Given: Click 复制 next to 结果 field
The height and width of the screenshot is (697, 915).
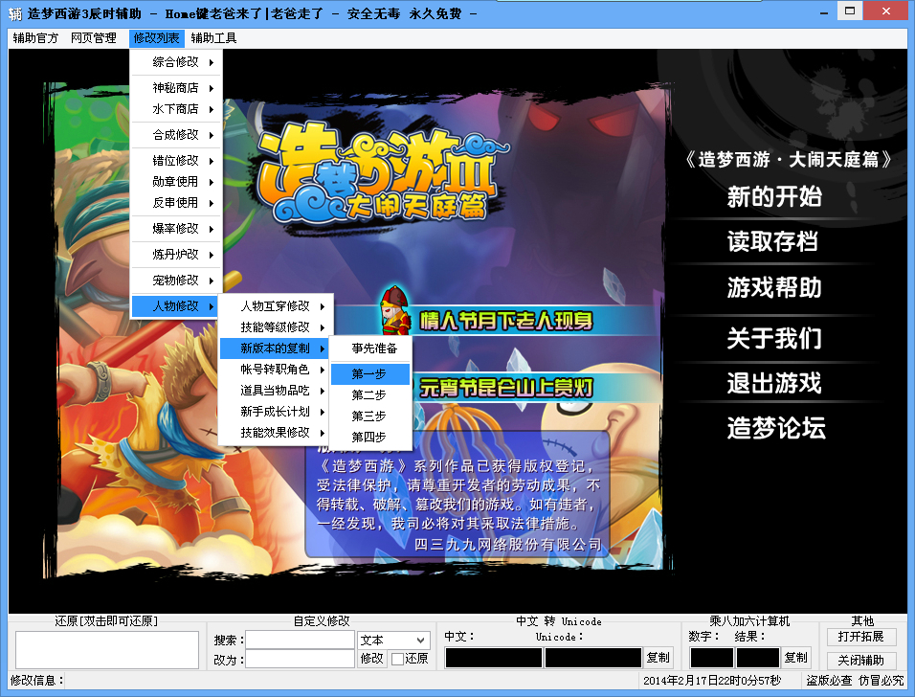Looking at the screenshot, I should click(x=796, y=658).
